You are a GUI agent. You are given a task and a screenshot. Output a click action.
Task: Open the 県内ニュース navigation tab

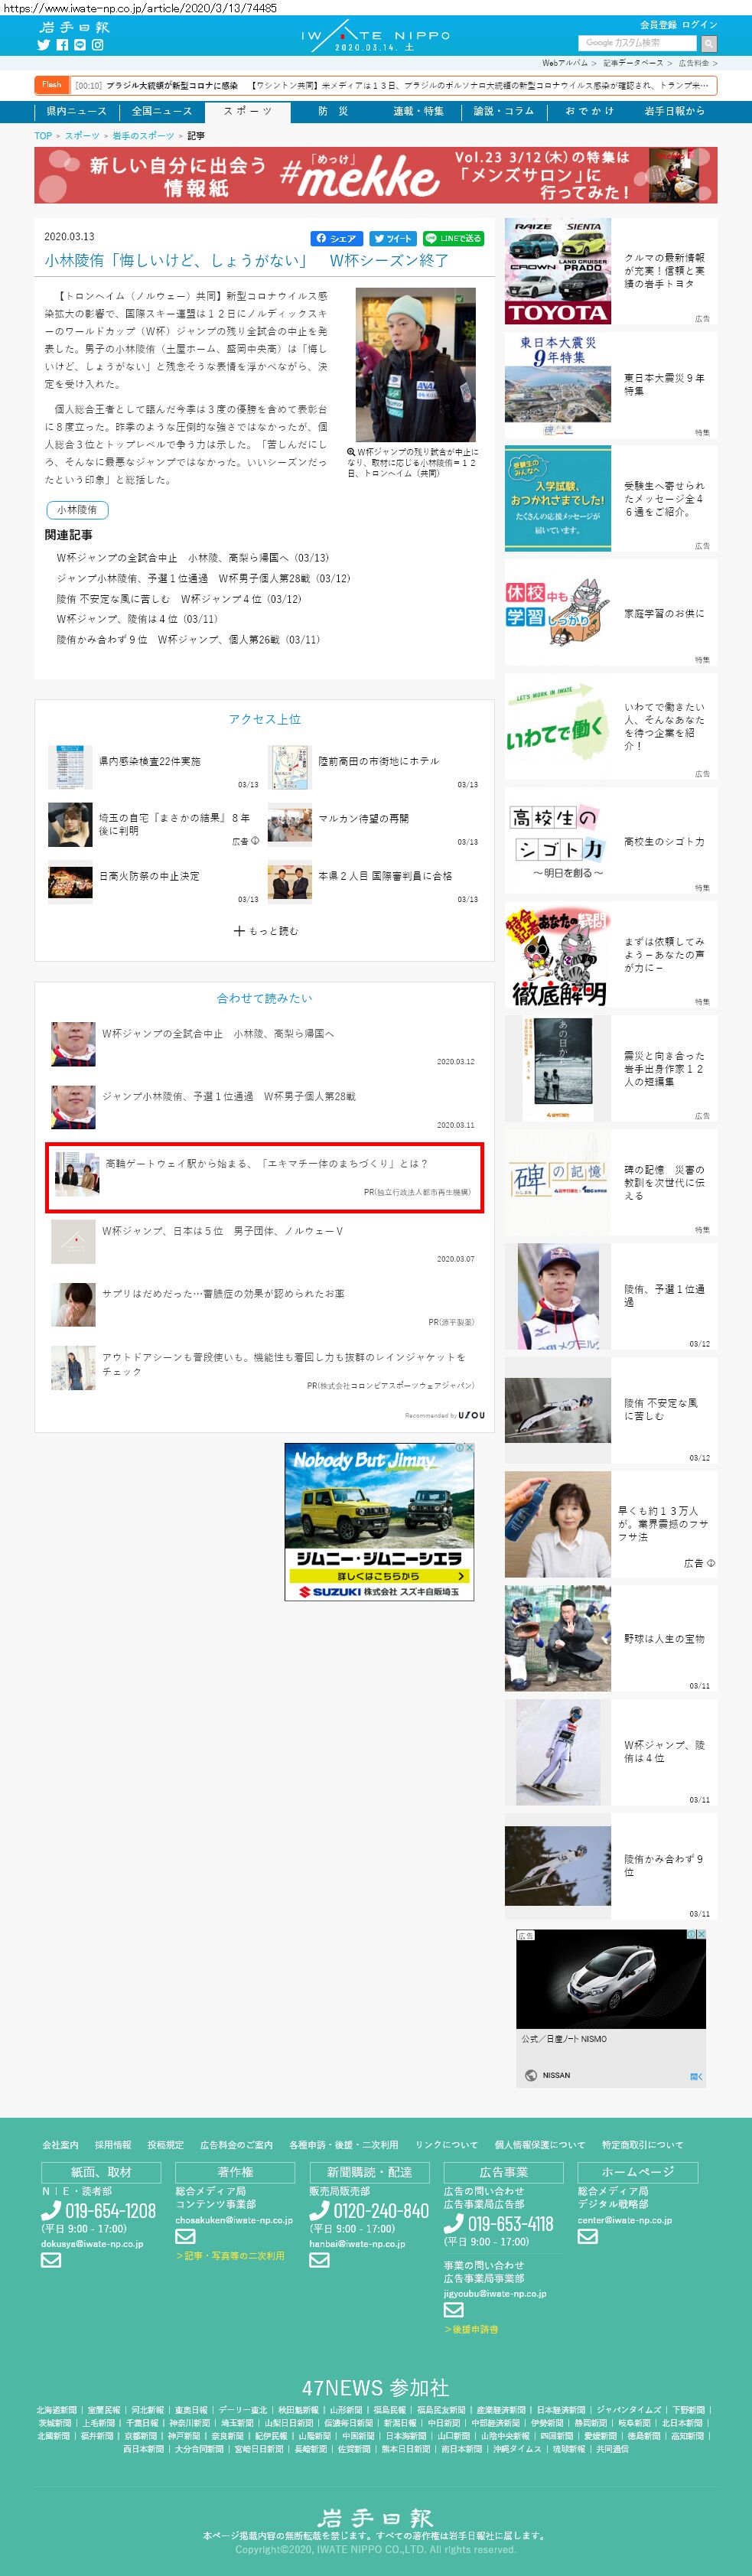(x=76, y=111)
